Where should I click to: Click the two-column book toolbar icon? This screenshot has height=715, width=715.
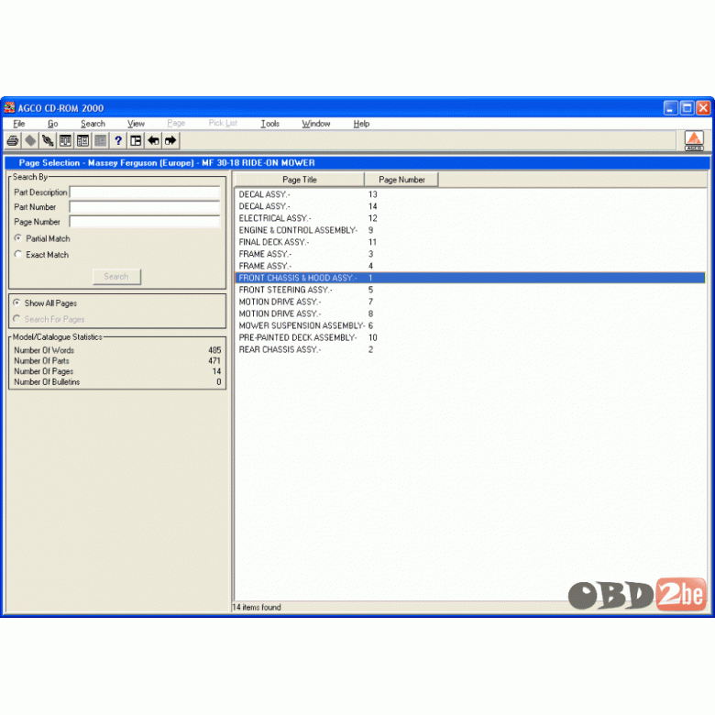[65, 141]
